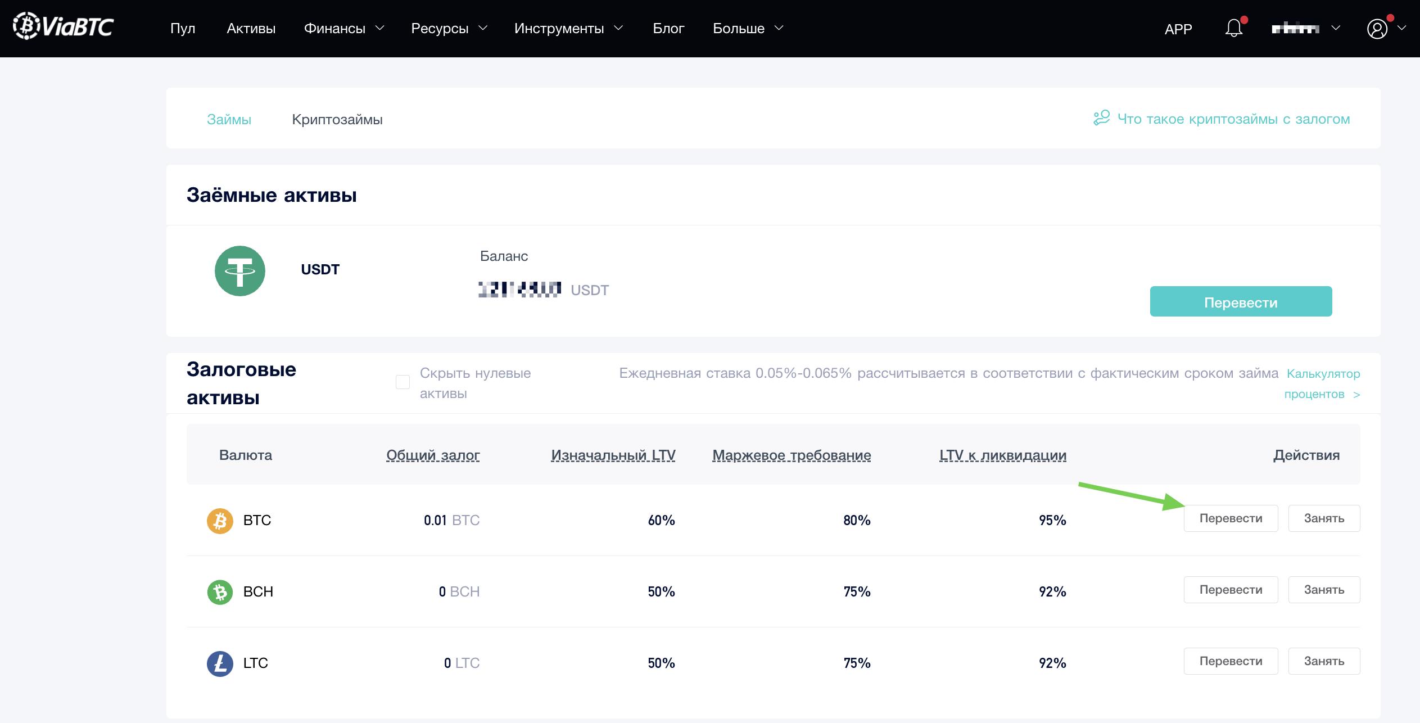Expand the Финансы dropdown menu
This screenshot has height=723, width=1420.
pos(344,28)
